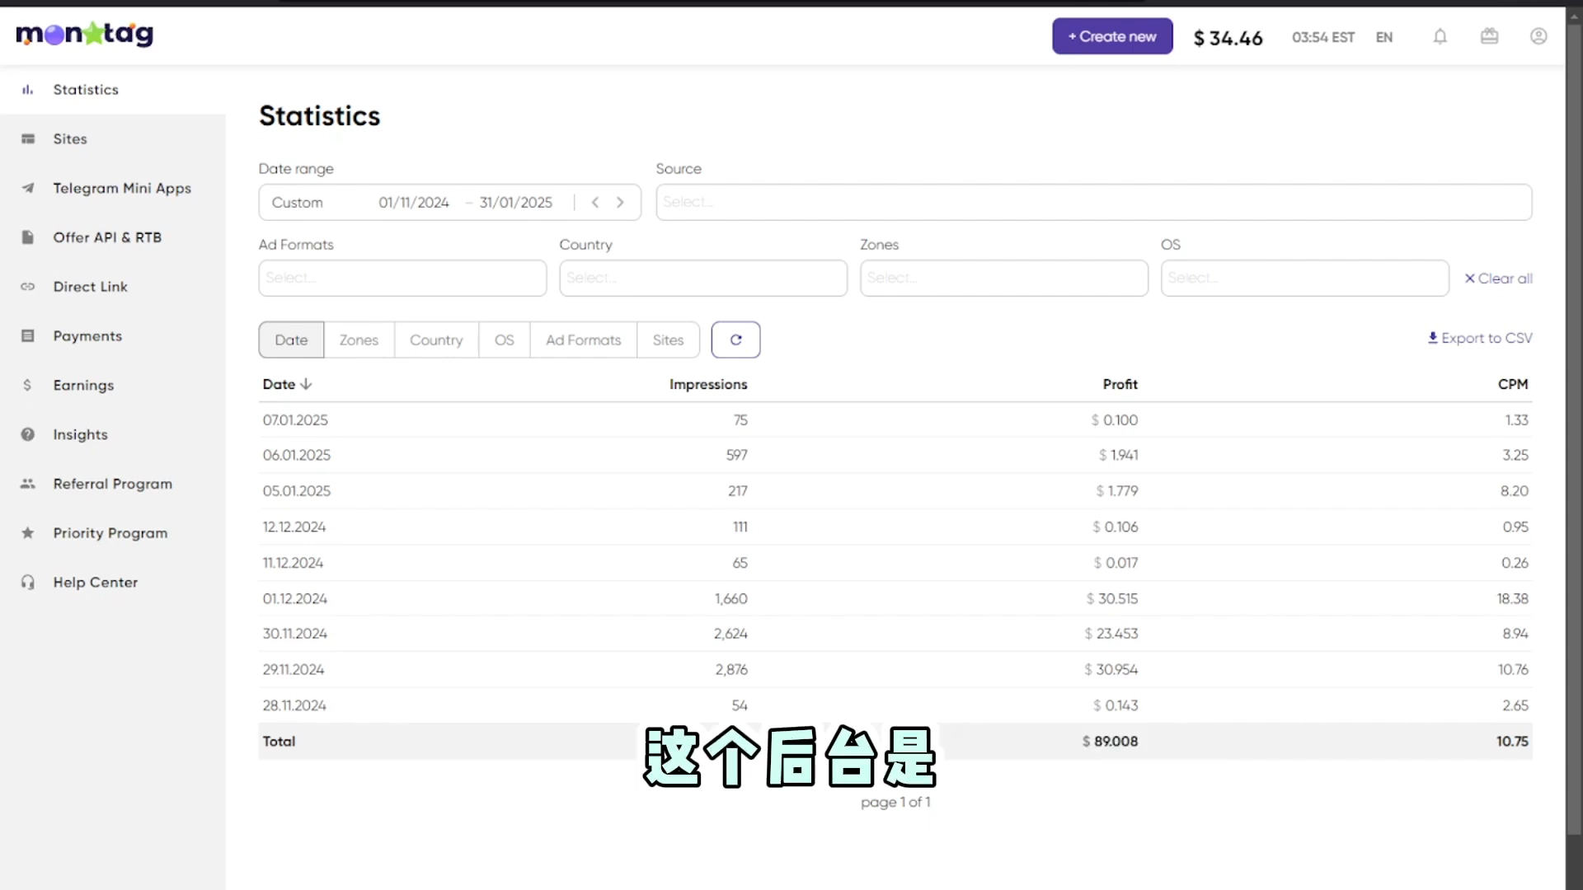
Task: Click the start date 01/11/2024 field
Action: 414,203
